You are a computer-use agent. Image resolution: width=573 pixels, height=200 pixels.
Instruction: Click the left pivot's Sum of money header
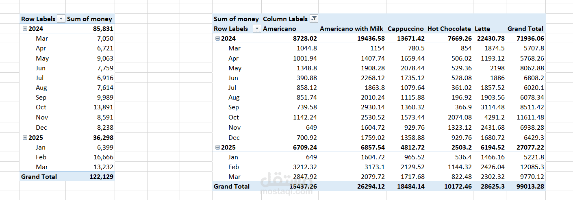tap(90, 19)
